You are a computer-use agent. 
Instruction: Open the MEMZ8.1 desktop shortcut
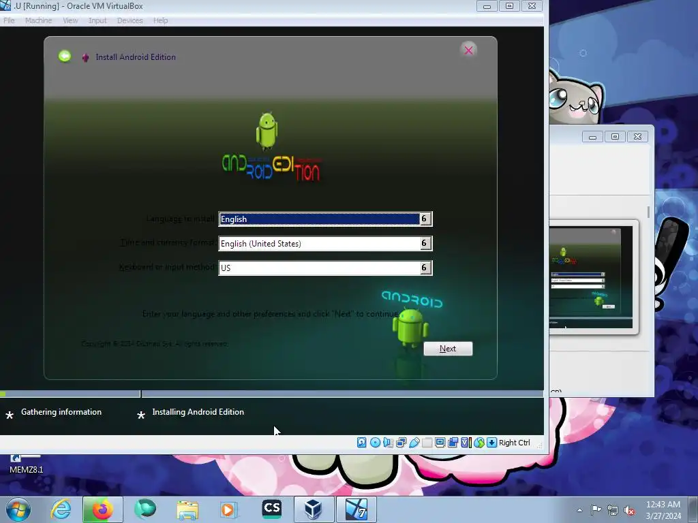pyautogui.click(x=26, y=464)
